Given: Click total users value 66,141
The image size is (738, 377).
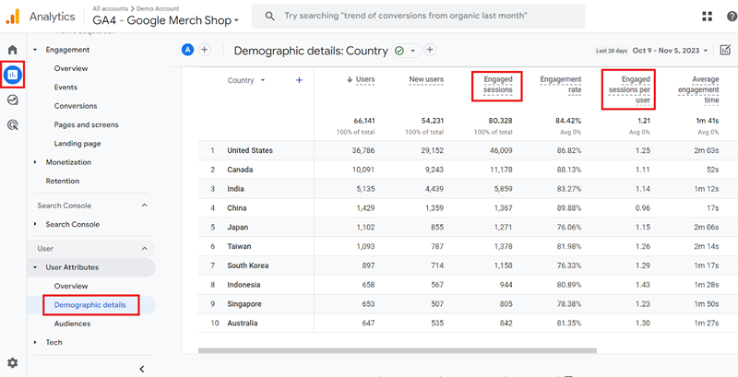Looking at the screenshot, I should [364, 121].
